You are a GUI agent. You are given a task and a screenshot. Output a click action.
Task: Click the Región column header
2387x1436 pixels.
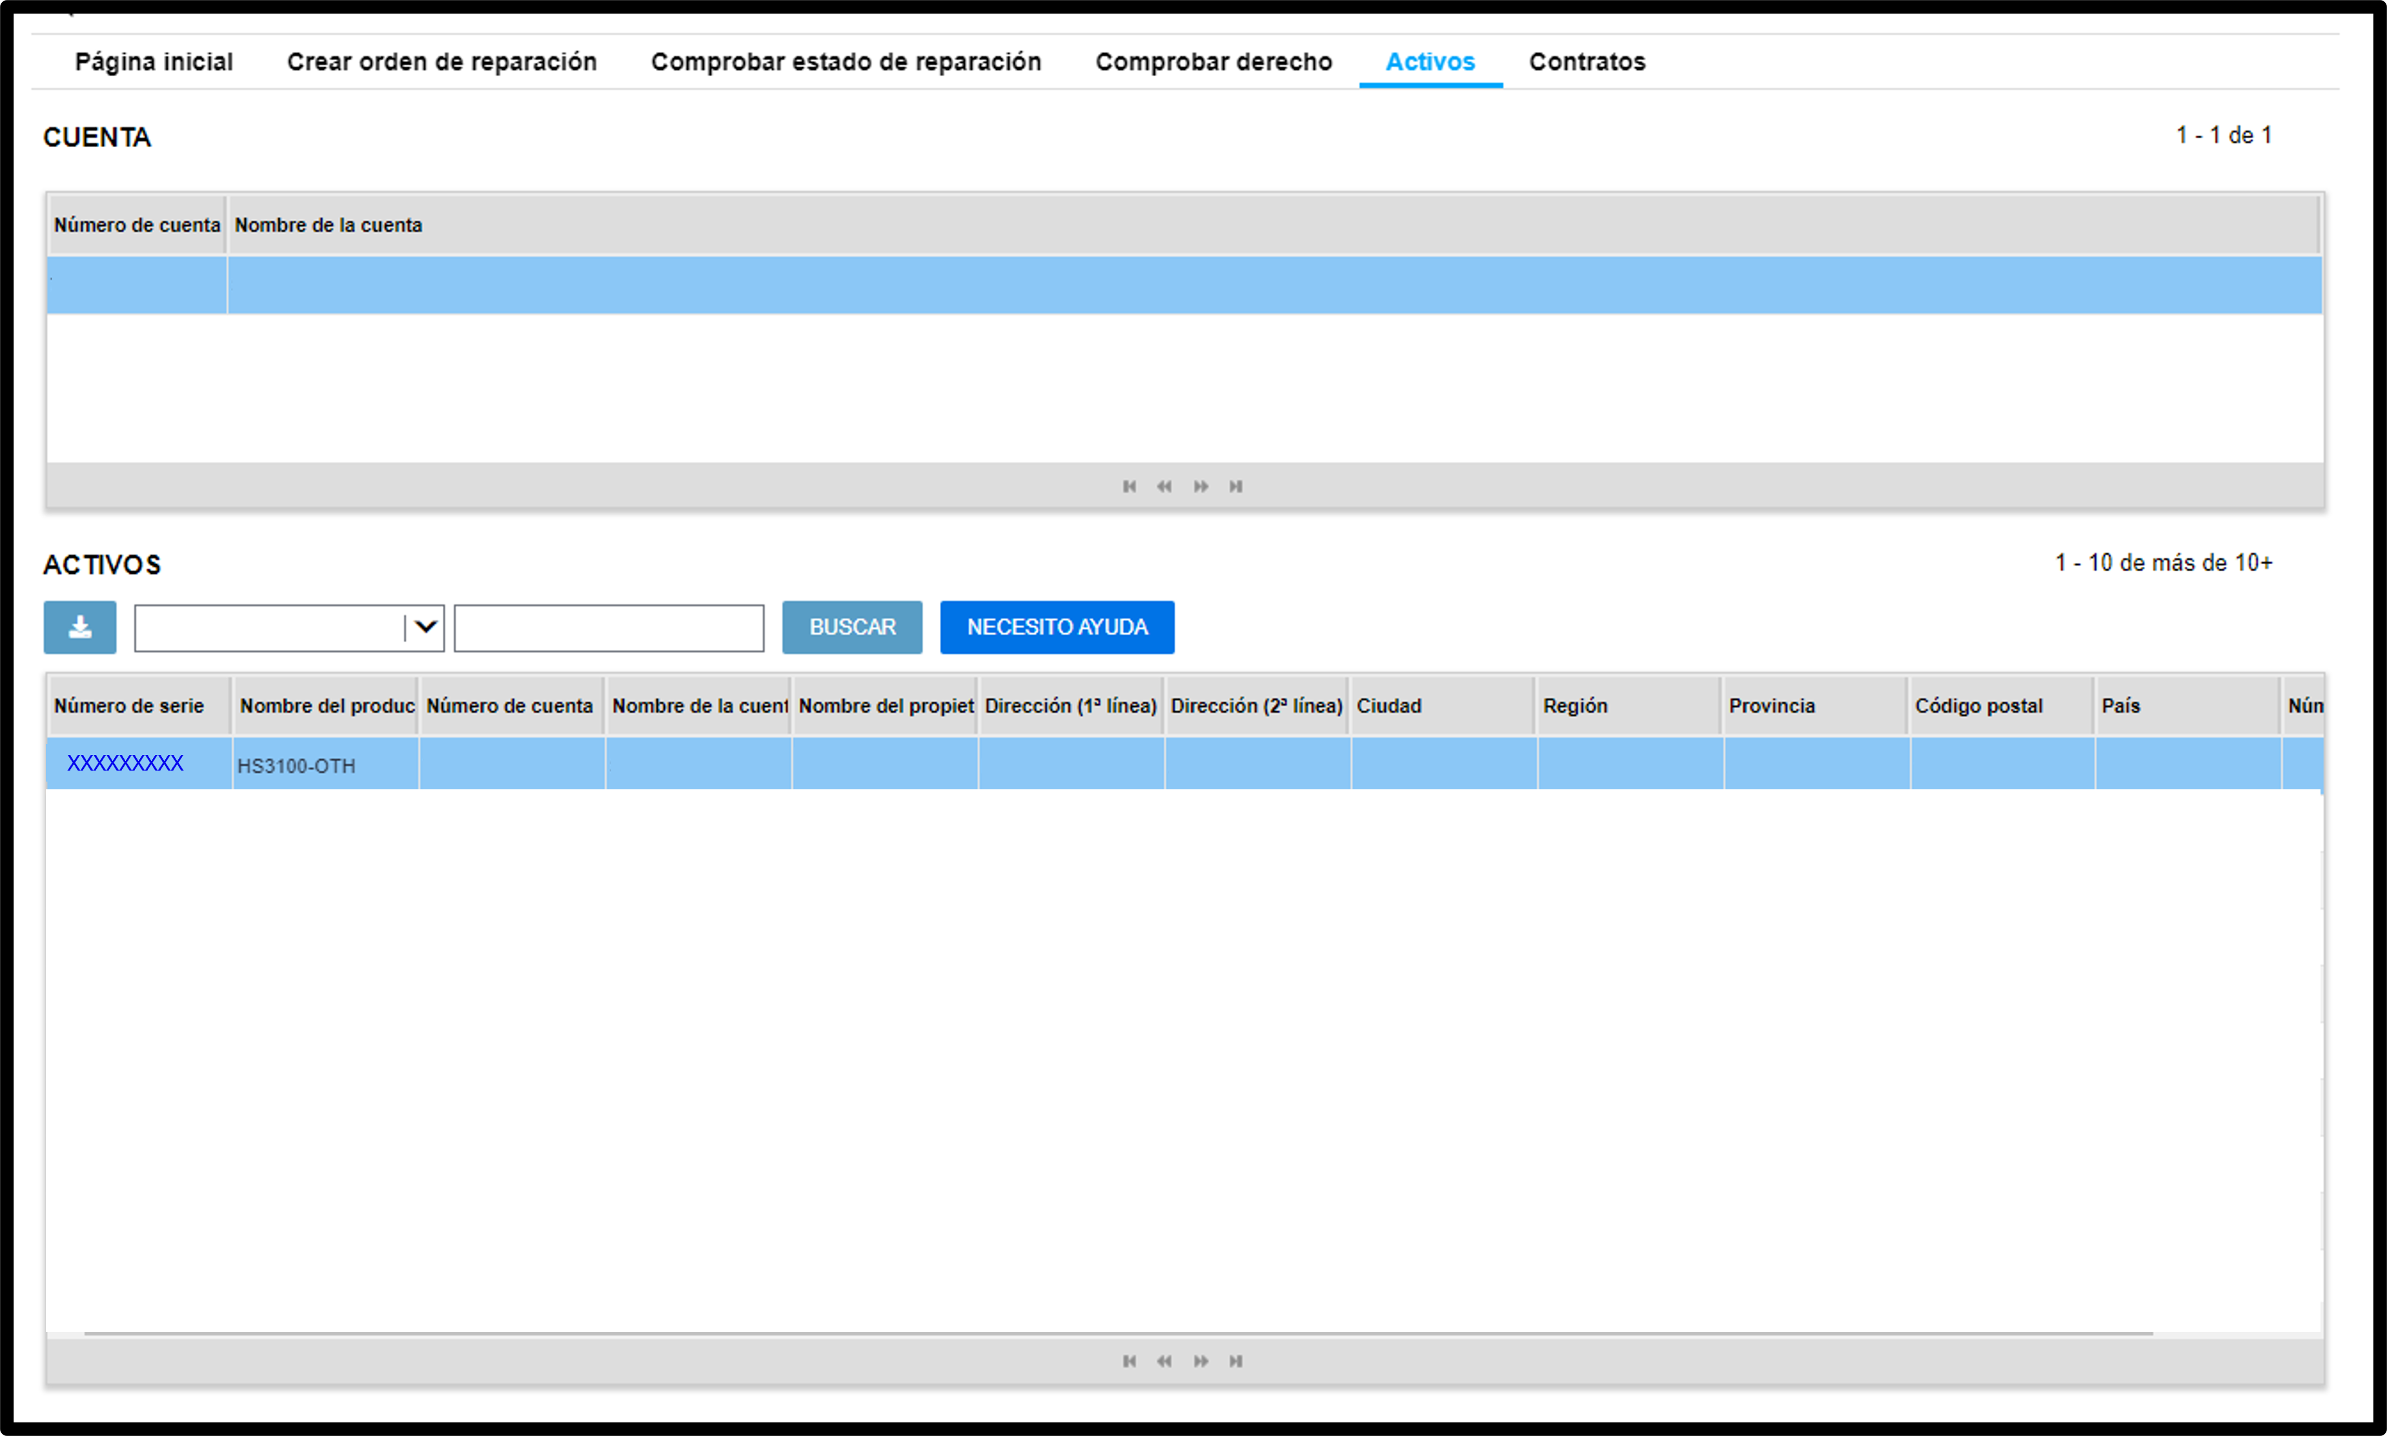tap(1629, 705)
